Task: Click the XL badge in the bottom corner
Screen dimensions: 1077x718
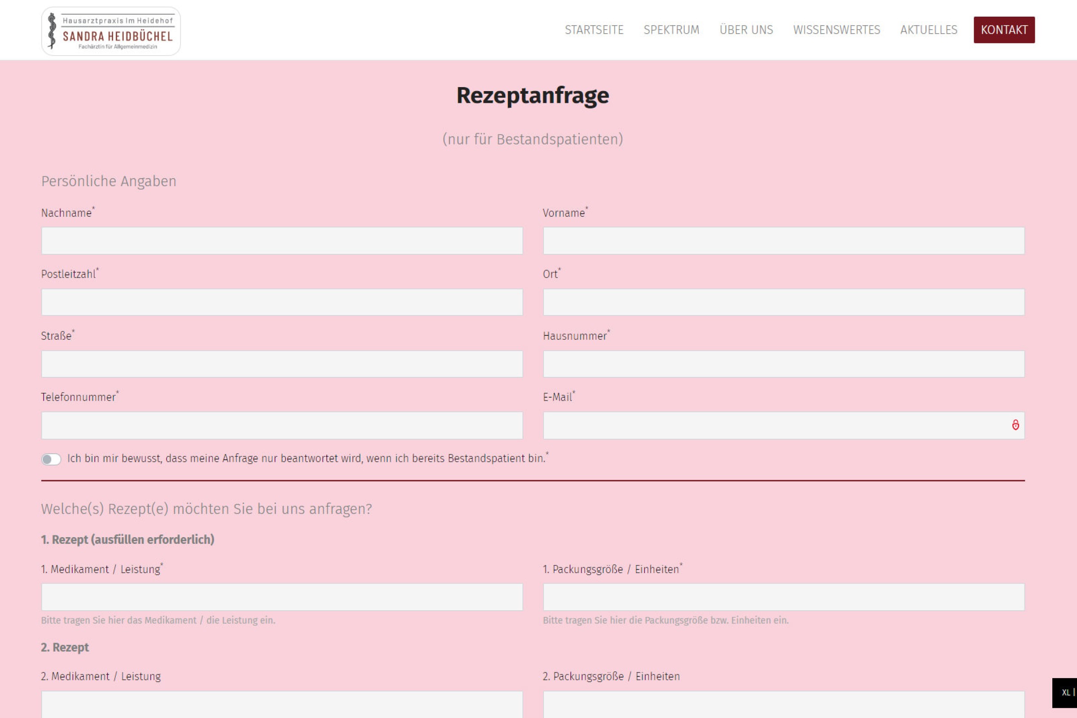Action: (1065, 692)
